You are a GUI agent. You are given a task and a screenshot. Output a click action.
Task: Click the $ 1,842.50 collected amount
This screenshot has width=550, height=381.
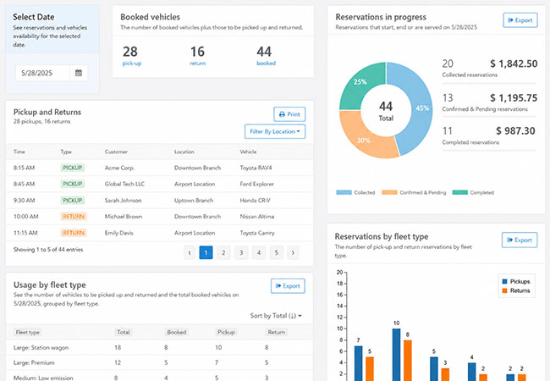pos(514,63)
